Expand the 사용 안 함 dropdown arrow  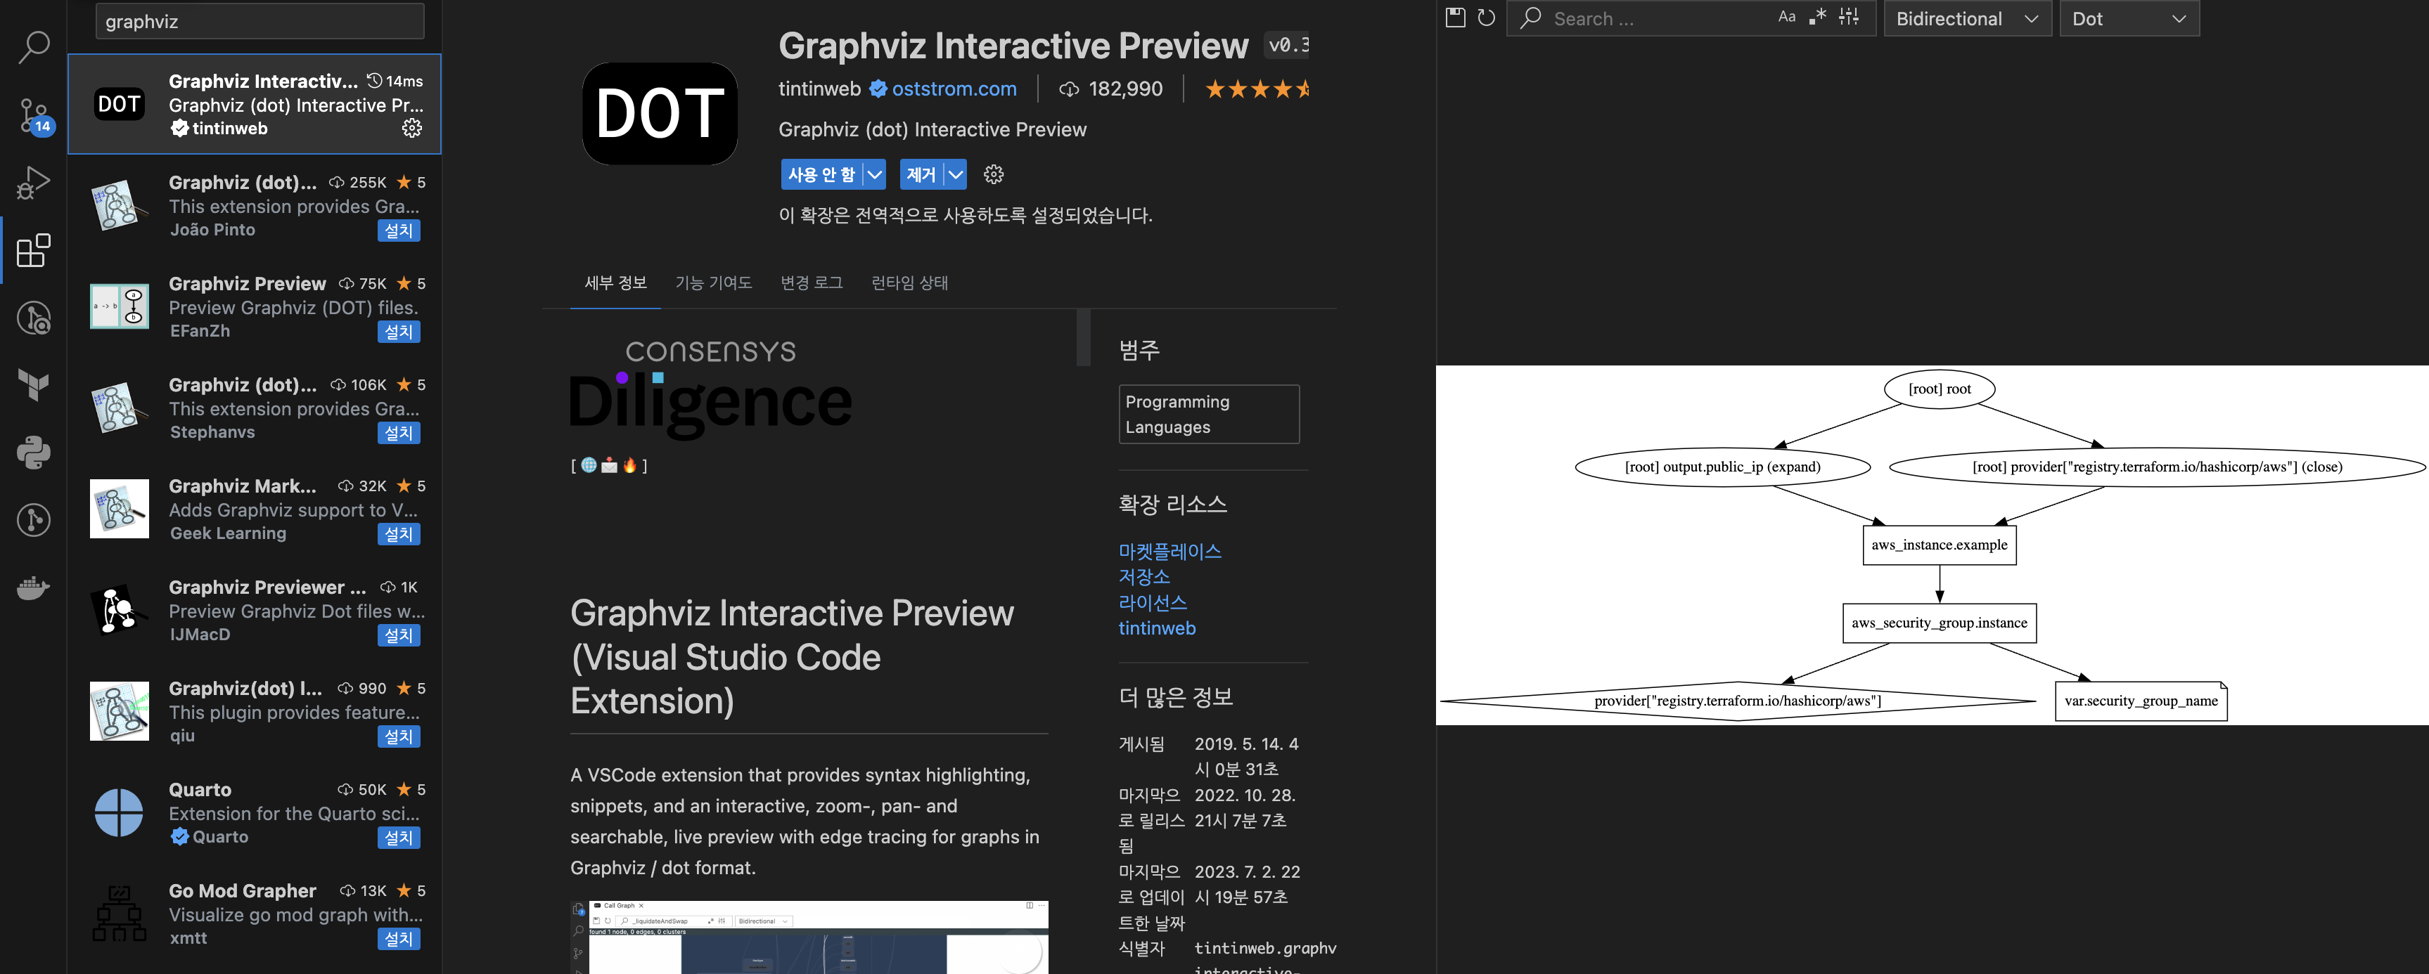[874, 174]
